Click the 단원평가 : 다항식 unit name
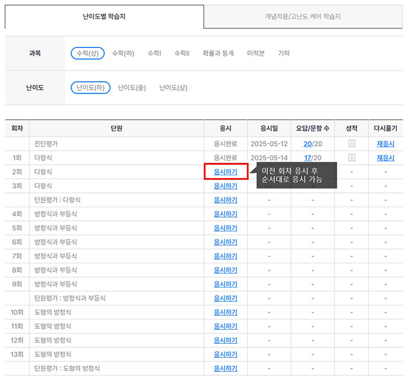Viewport: 409px width, 378px height. pyautogui.click(x=57, y=200)
